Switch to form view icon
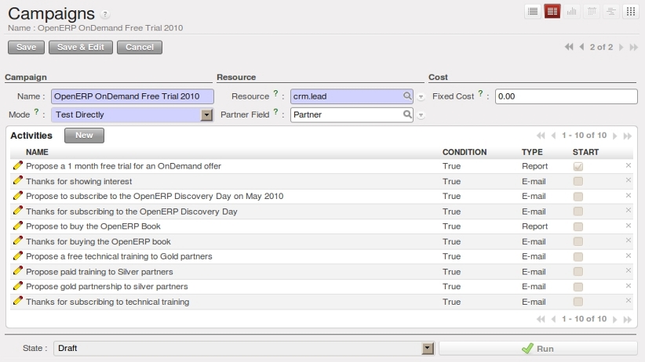The width and height of the screenshot is (645, 362). pos(552,12)
